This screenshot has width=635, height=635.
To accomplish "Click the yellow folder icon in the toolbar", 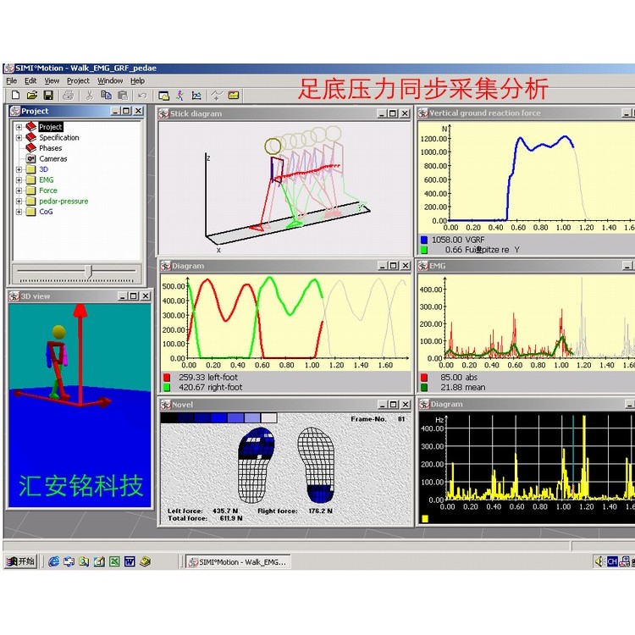I will 234,95.
